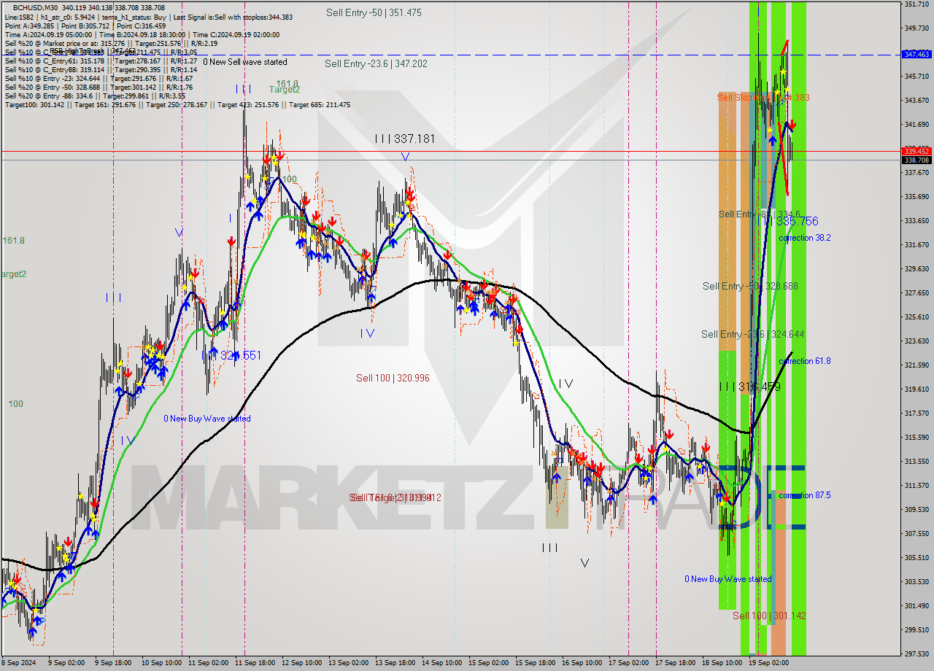The height and width of the screenshot is (671, 934).
Task: Click the wave label with price 337.181
Action: pos(405,139)
